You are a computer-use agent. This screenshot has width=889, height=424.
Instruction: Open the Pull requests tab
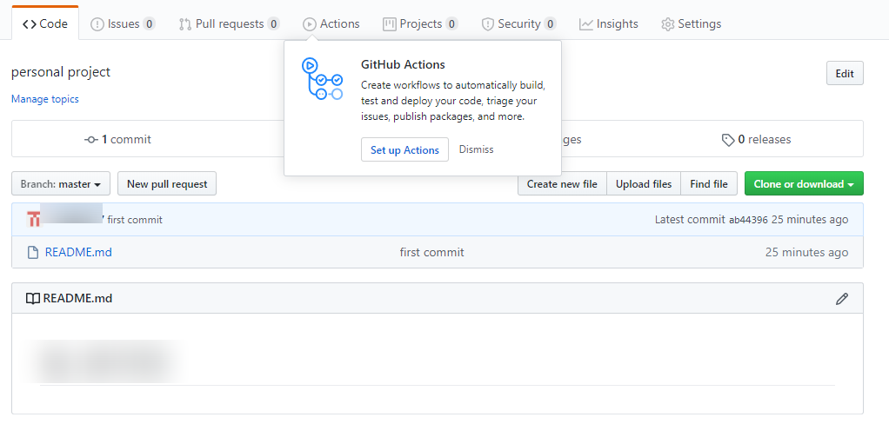point(229,23)
